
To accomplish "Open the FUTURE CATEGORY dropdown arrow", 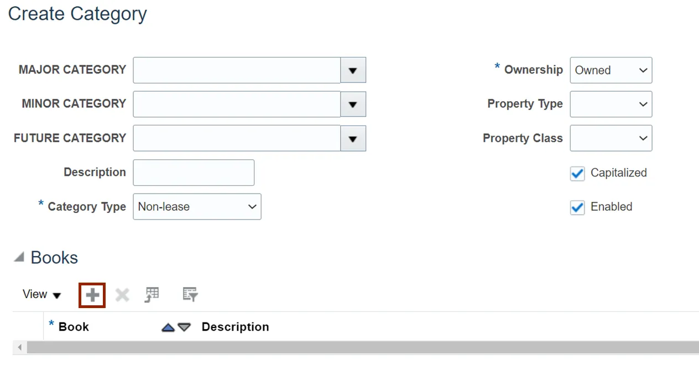I will pyautogui.click(x=353, y=138).
